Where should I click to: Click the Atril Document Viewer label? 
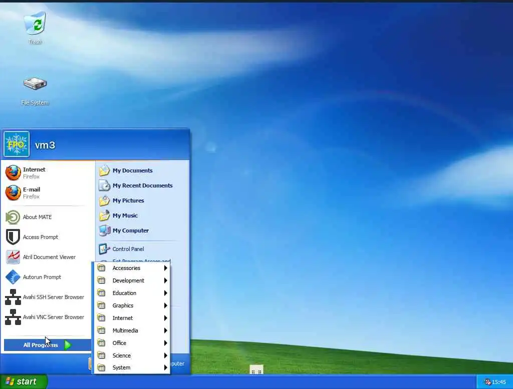[49, 257]
